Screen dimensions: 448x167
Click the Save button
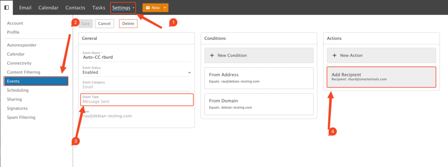85,24
